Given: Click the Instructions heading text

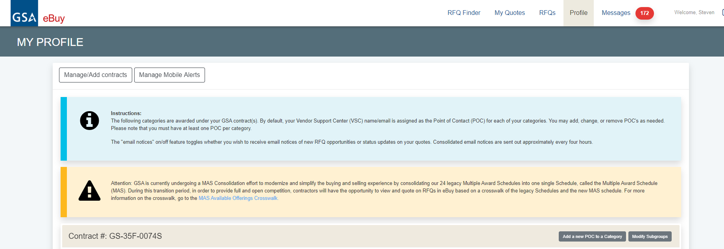Looking at the screenshot, I should 126,113.
